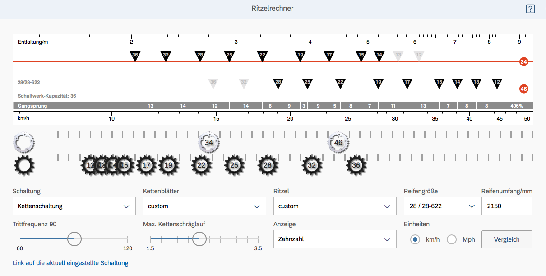Select the Mph radio button
546x276 pixels.
[x=452, y=239]
